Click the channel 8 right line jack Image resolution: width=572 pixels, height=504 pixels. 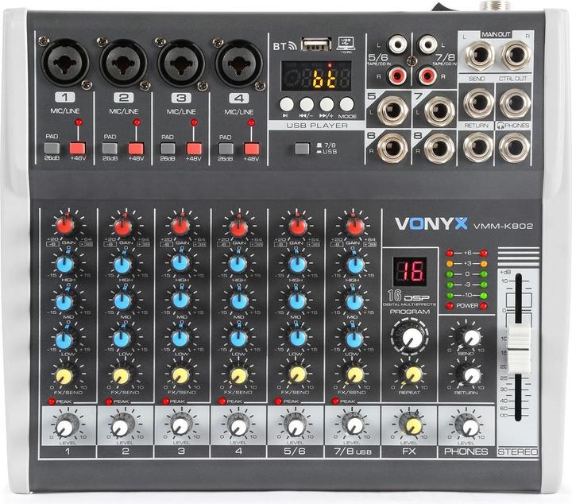[x=439, y=148]
